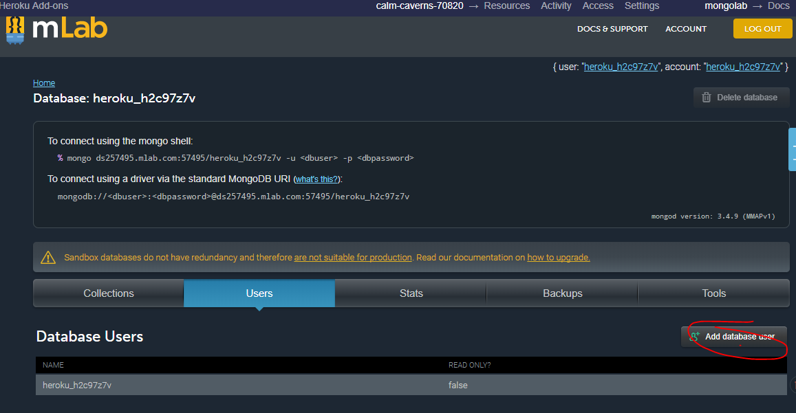The height and width of the screenshot is (413, 796).
Task: Open the 'how to upgrade' link
Action: [x=559, y=257]
